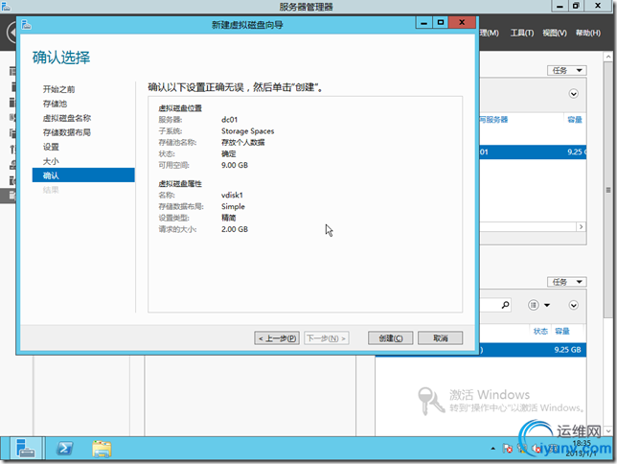
Task: Click the 2.00 GB requested size value
Action: coord(235,229)
